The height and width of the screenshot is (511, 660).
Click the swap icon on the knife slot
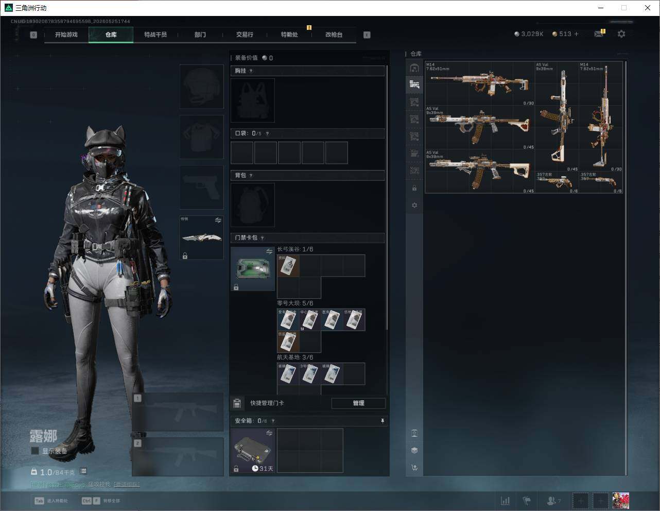(x=218, y=220)
